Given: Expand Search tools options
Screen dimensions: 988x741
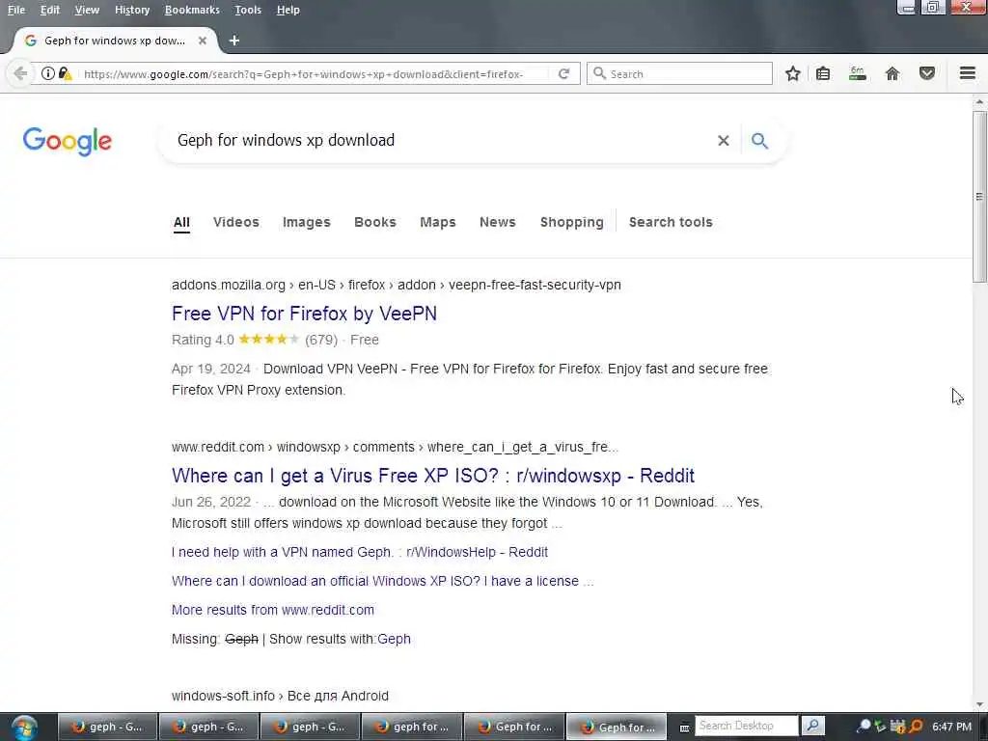Looking at the screenshot, I should point(671,223).
